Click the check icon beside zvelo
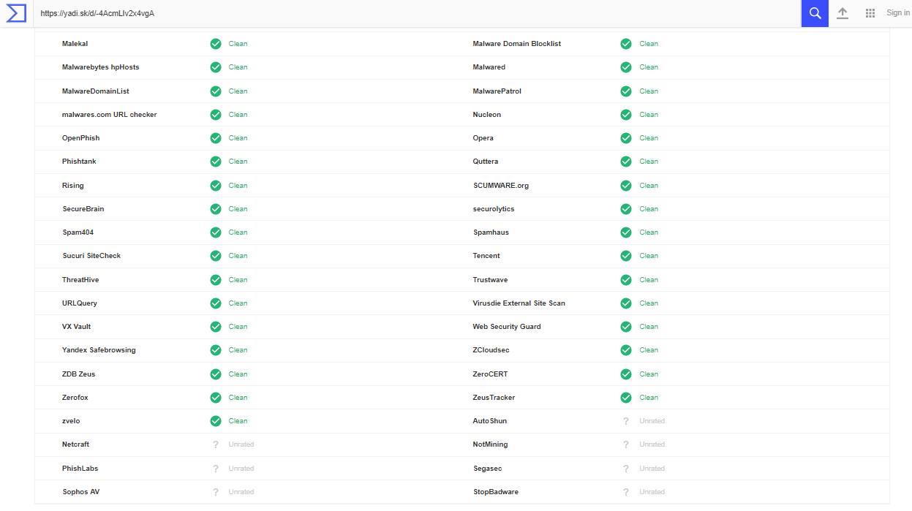 pos(216,421)
